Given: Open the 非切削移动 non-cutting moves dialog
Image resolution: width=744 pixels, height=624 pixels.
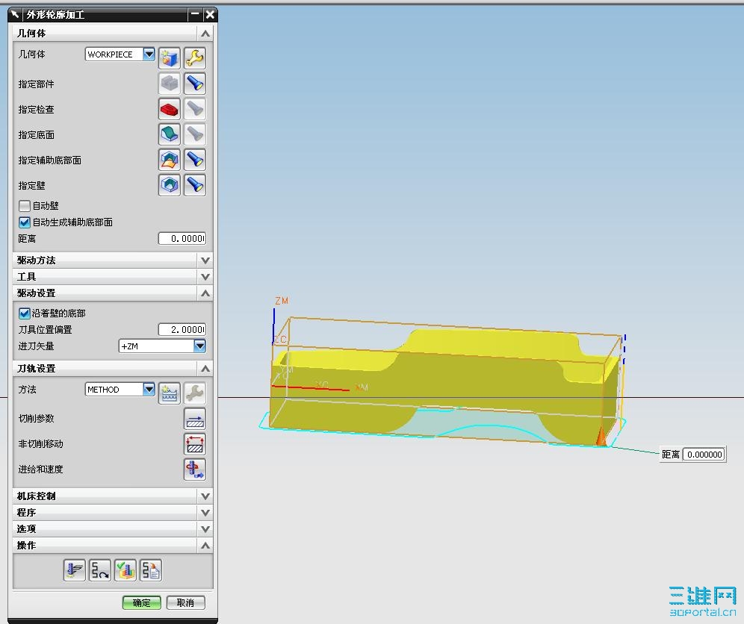Looking at the screenshot, I should pyautogui.click(x=194, y=444).
